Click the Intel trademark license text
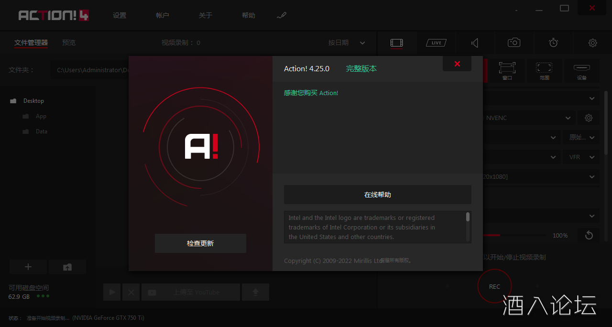Screen dimensions: 612x327 [x=362, y=227]
